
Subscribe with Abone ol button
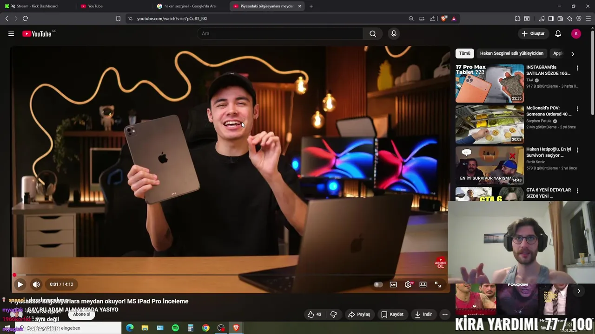coord(82,314)
